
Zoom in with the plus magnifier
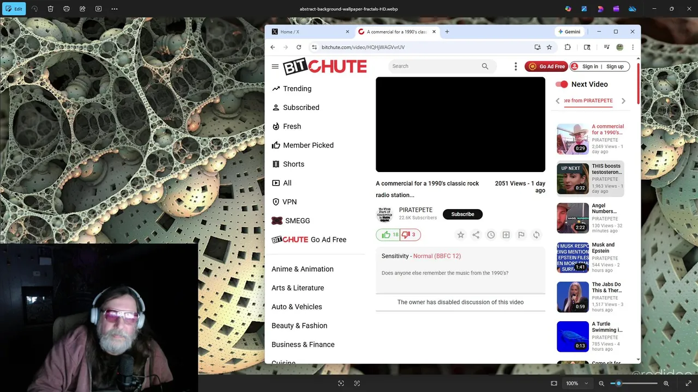click(666, 383)
